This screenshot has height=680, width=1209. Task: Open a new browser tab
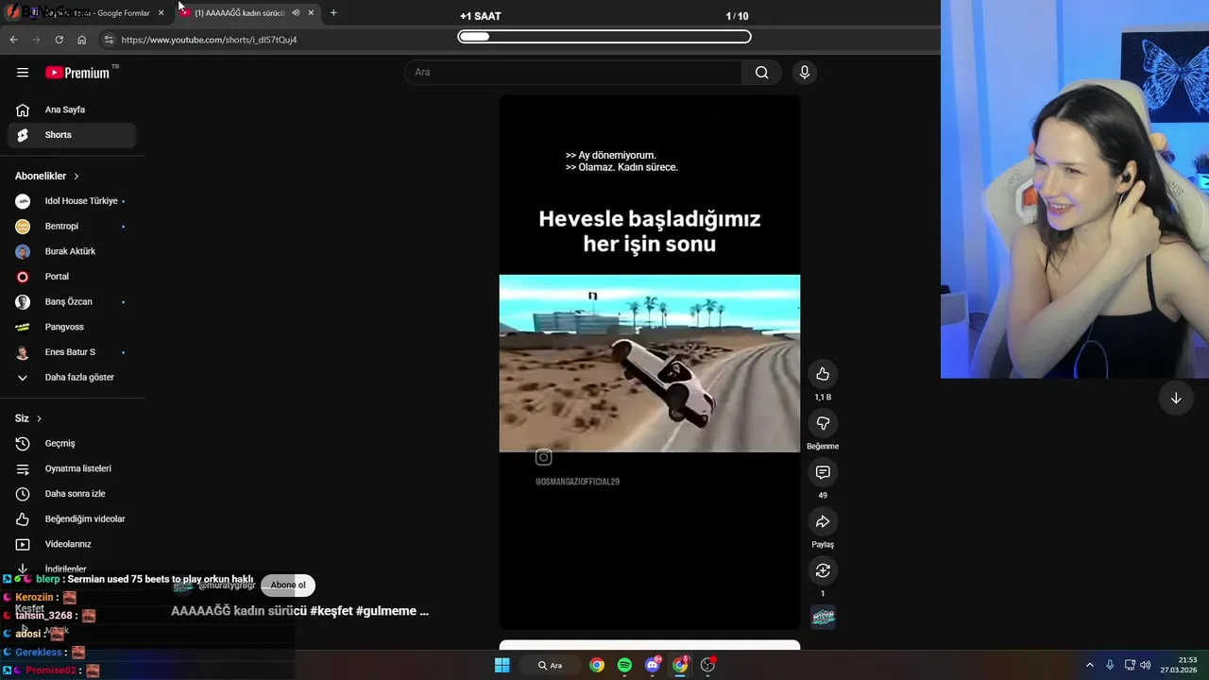pos(333,13)
